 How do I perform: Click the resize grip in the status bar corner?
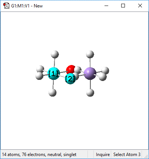[146, 156]
